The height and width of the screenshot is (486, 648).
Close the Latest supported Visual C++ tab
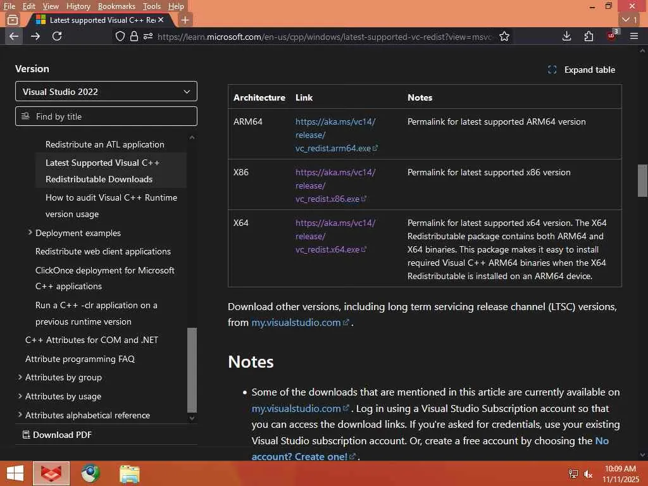click(161, 20)
